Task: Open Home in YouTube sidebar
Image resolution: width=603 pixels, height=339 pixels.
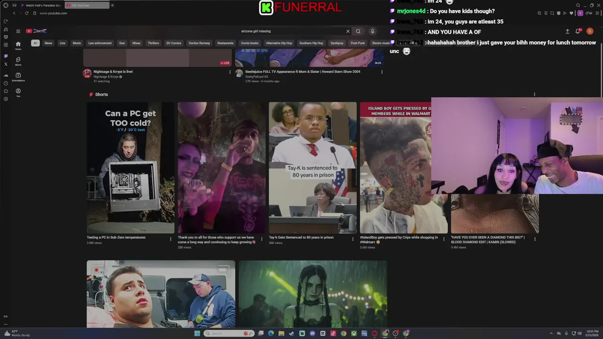Action: coord(18,46)
